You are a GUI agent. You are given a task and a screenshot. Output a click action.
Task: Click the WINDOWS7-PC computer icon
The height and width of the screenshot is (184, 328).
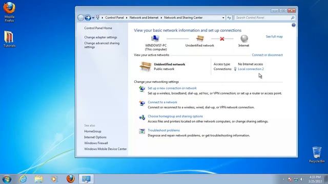click(155, 39)
